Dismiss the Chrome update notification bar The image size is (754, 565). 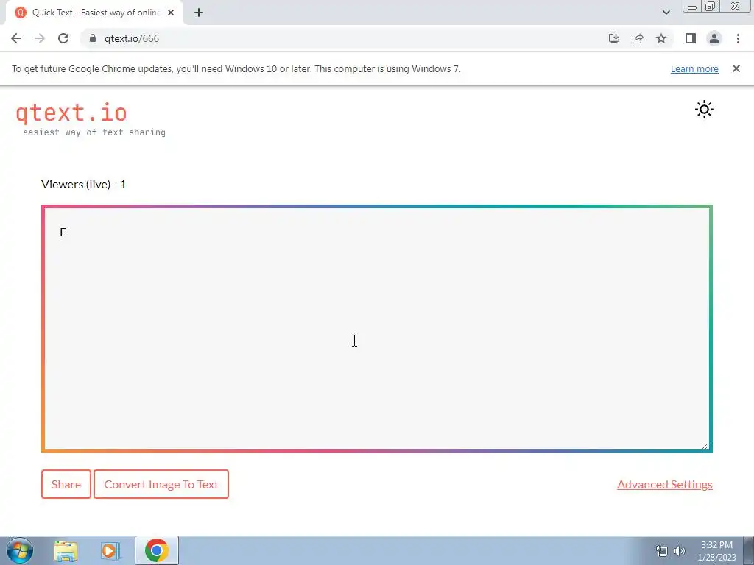click(736, 68)
